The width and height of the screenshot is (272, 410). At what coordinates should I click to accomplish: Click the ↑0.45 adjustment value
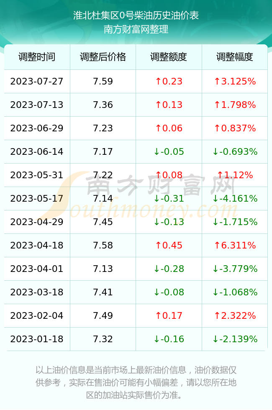coord(169,245)
